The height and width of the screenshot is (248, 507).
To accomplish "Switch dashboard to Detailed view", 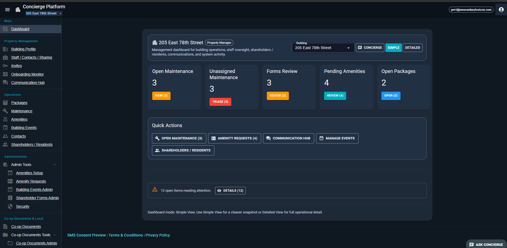I will [413, 48].
